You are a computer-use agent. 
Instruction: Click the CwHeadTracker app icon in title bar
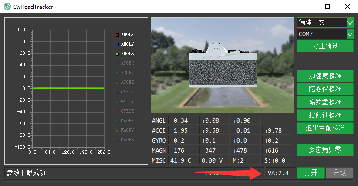7,7
